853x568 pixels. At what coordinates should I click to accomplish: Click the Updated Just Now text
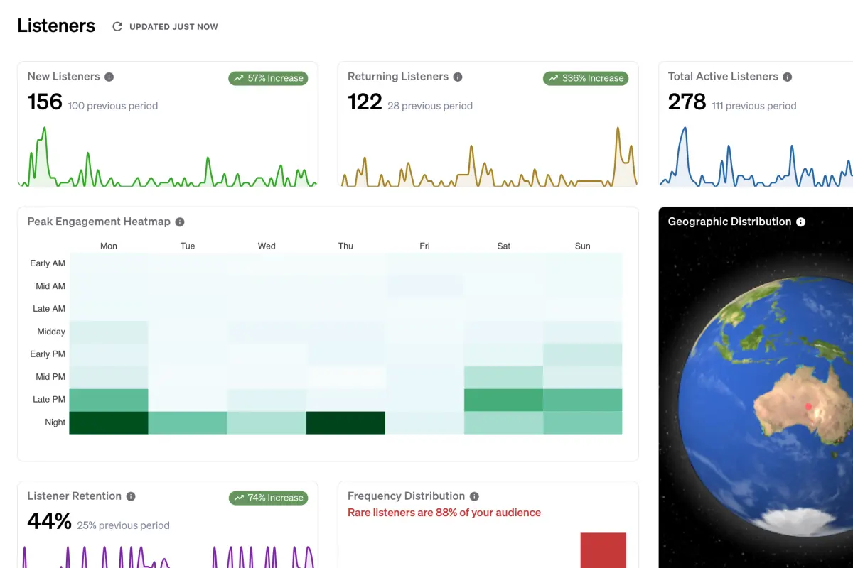(x=173, y=27)
